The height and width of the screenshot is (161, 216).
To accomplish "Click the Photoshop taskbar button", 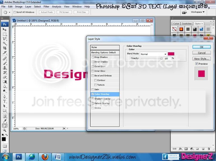I will [19, 157].
